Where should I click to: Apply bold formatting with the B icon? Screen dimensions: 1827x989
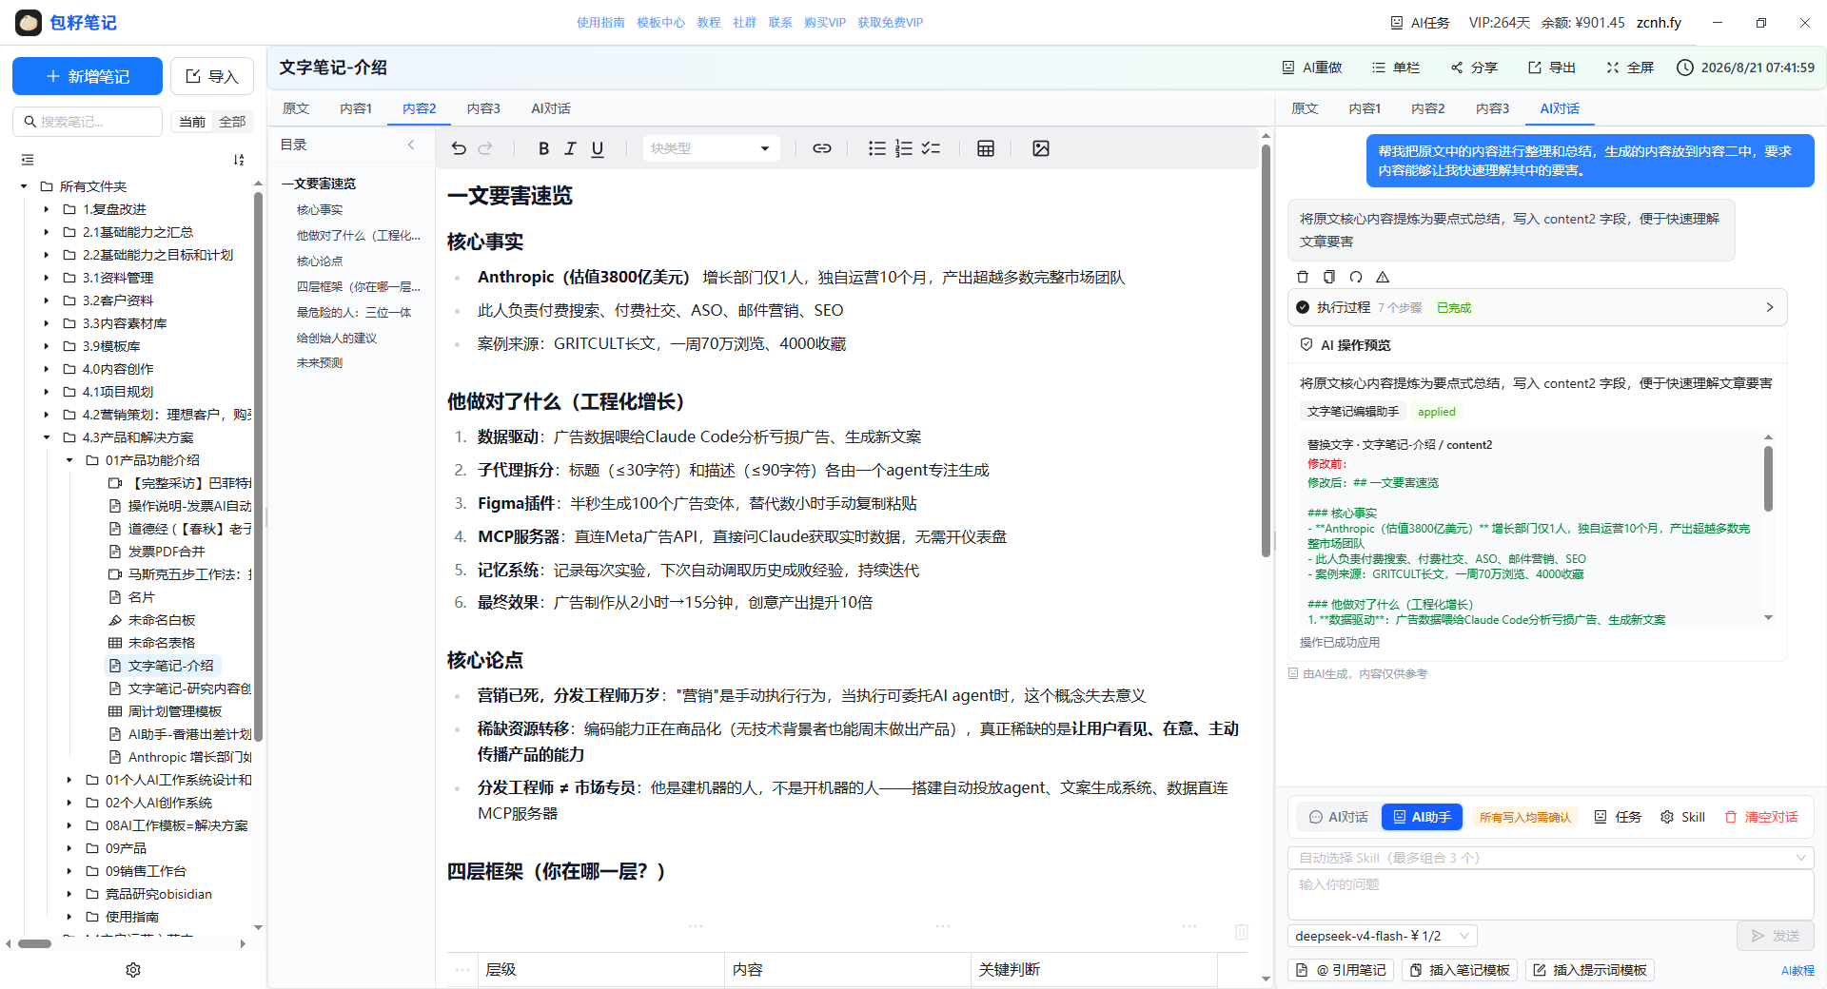[543, 148]
